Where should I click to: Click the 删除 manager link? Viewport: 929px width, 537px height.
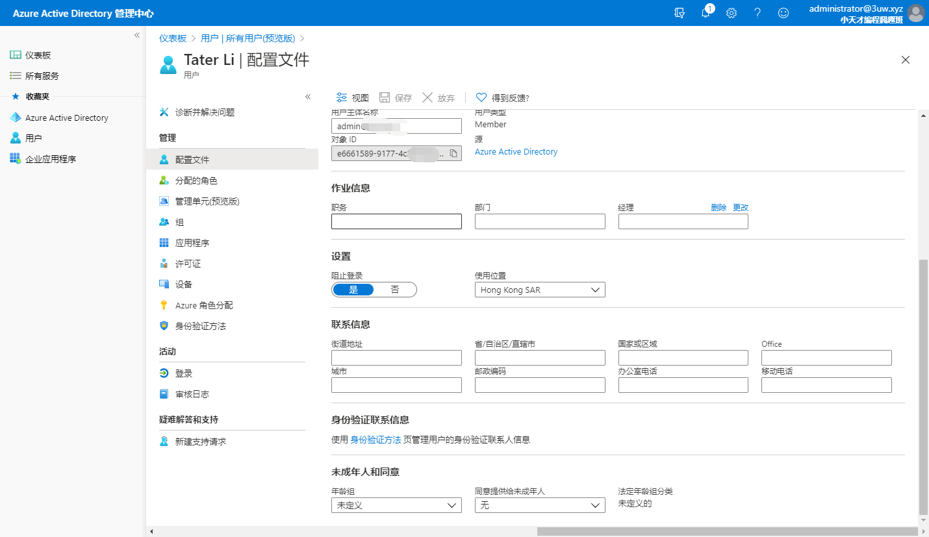tap(719, 207)
